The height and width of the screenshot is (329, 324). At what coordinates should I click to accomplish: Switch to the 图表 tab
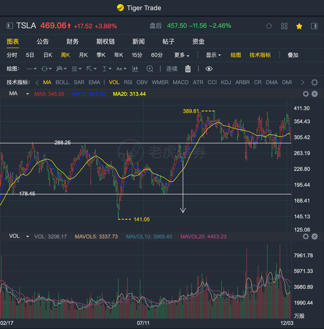tap(13, 42)
